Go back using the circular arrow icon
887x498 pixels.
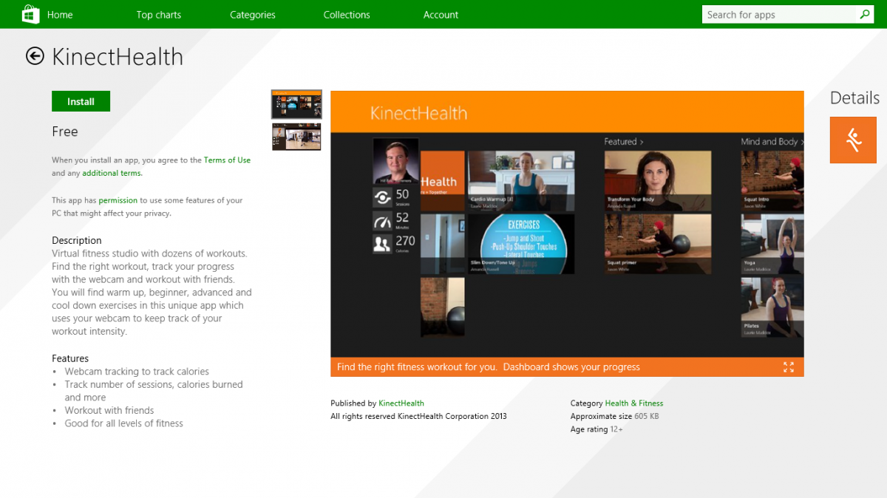point(35,56)
